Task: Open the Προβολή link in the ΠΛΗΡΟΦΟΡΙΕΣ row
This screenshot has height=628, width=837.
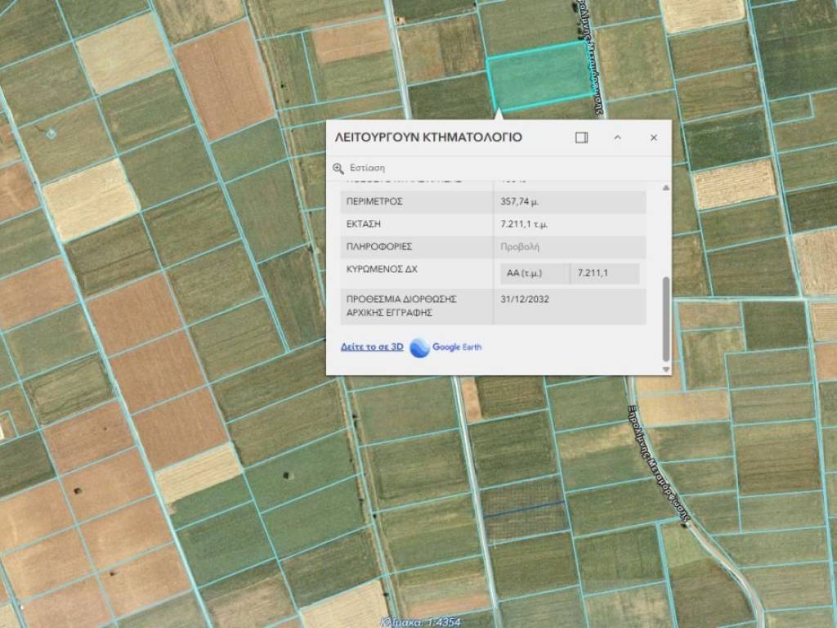Action: pyautogui.click(x=520, y=246)
